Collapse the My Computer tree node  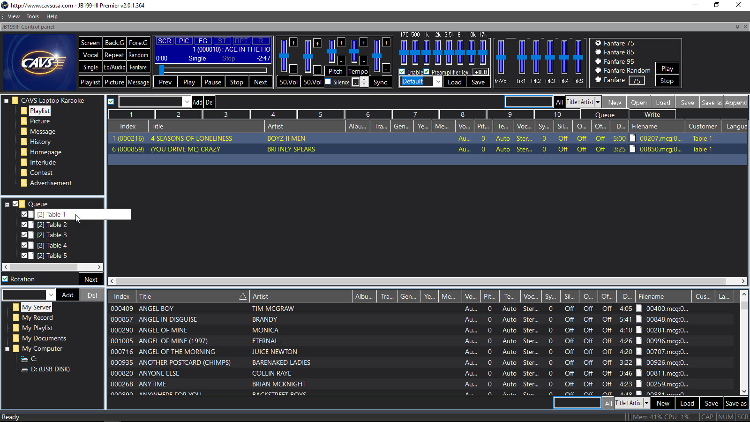pyautogui.click(x=7, y=349)
